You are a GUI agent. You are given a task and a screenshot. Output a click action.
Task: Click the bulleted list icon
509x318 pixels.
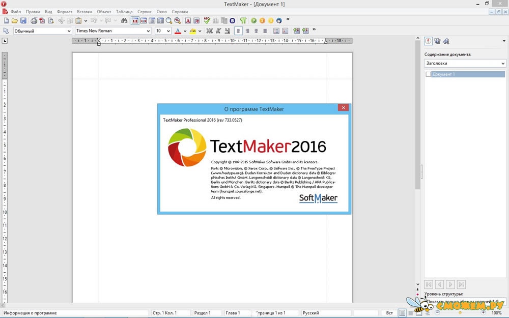276,31
